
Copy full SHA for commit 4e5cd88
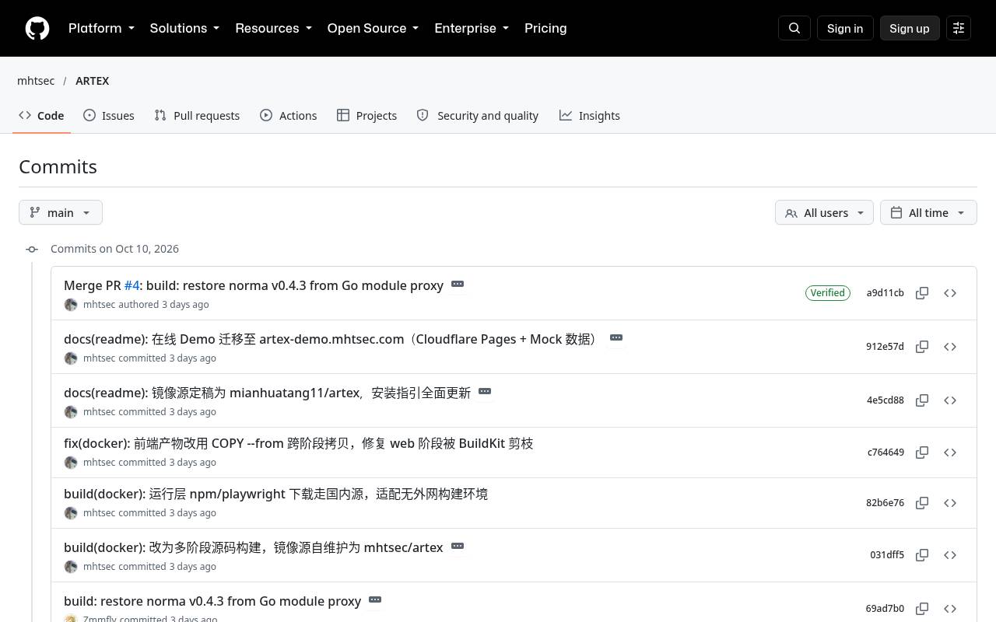tap(922, 400)
